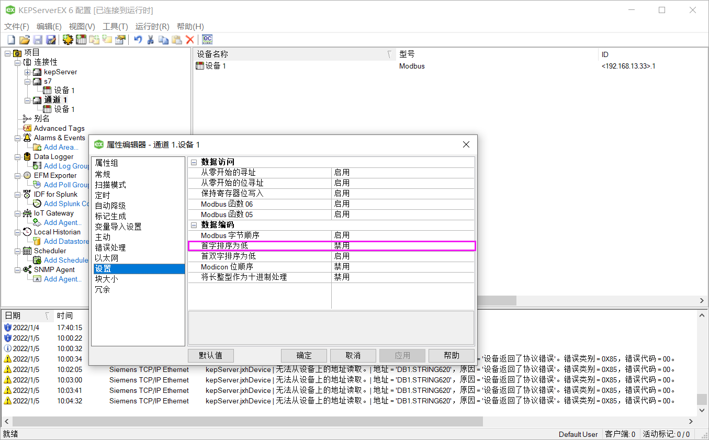Image resolution: width=709 pixels, height=440 pixels.
Task: Click the Alarms & Events bell icon
Action: pyautogui.click(x=27, y=138)
